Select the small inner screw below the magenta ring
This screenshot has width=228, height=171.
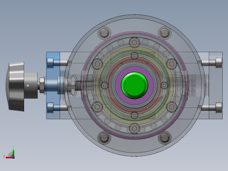(x=135, y=115)
